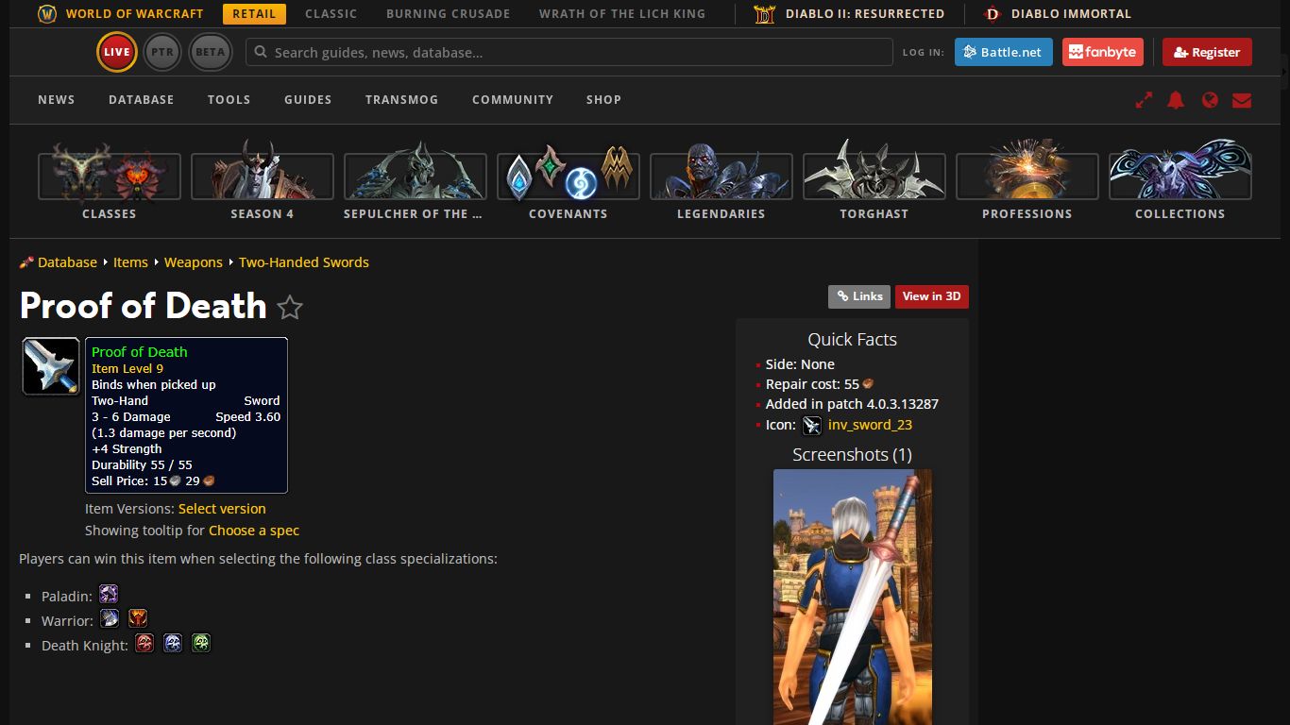This screenshot has width=1290, height=725.
Task: Open the Guides menu
Action: [308, 99]
